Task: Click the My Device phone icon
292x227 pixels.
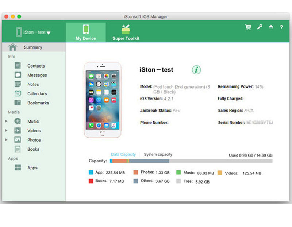Action: click(86, 29)
